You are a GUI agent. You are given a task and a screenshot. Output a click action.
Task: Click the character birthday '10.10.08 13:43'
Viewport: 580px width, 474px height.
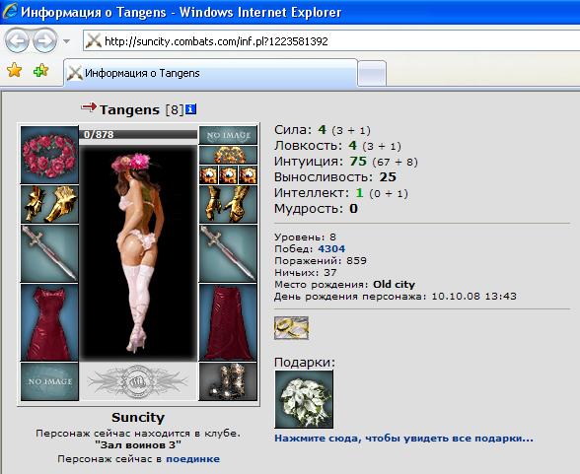[x=473, y=297]
